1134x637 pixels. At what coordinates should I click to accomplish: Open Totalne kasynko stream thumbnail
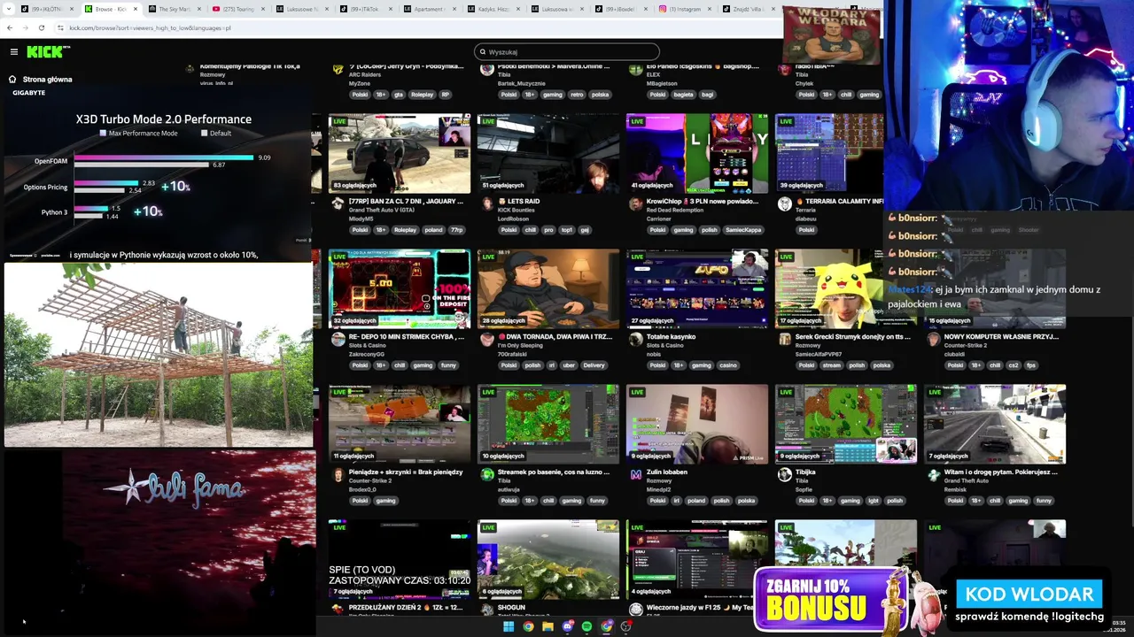[x=697, y=288]
